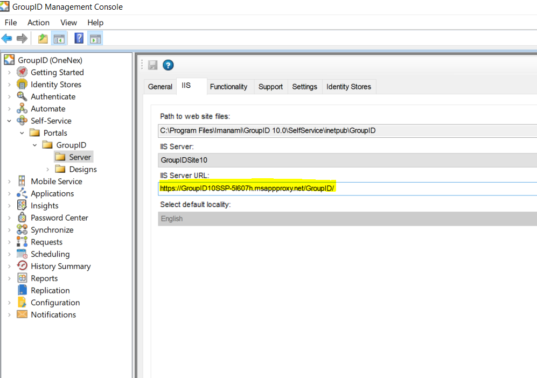Click the show action pane toolbar icon
This screenshot has width=537, height=378.
coord(95,38)
